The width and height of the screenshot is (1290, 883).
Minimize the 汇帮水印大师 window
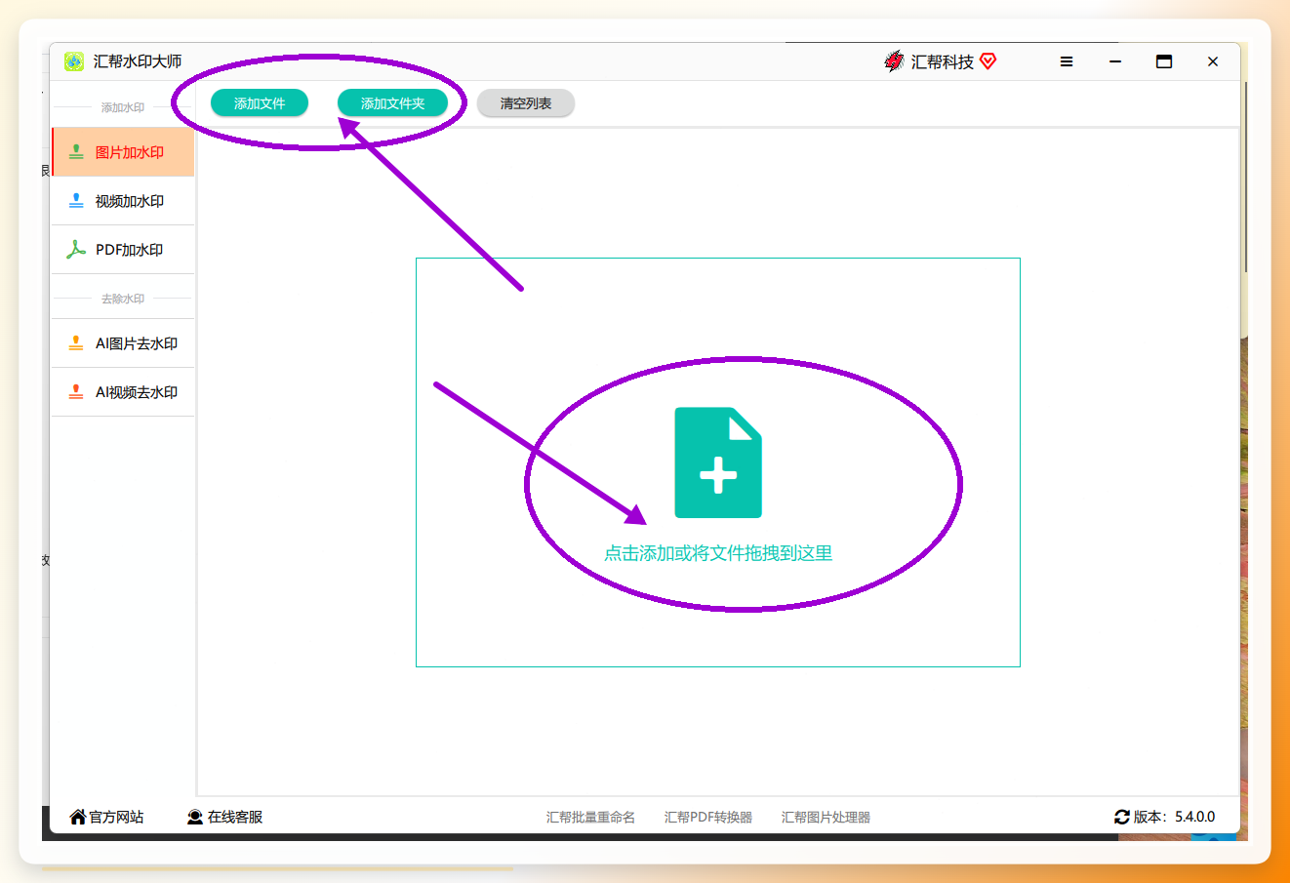click(x=1115, y=61)
